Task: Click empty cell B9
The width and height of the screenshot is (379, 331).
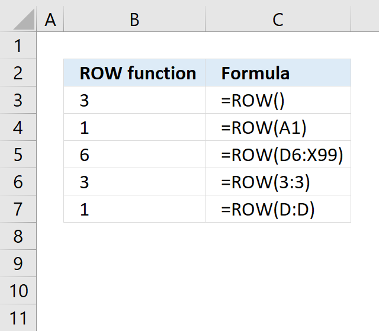Action: (134, 263)
